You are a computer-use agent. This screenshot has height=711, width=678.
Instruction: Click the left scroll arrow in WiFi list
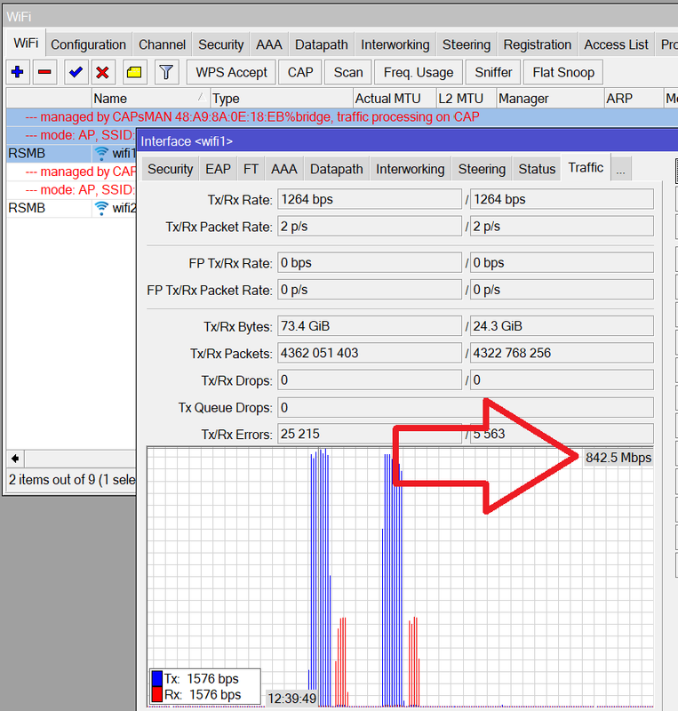[x=15, y=459]
